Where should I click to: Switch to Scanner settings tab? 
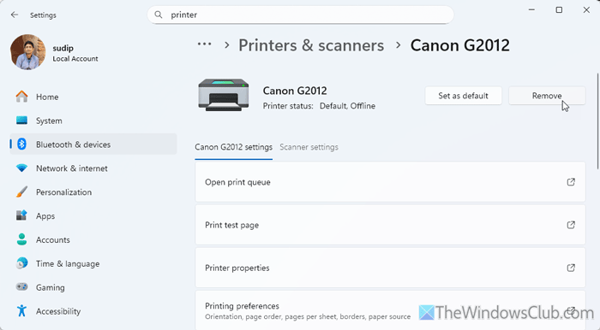click(309, 147)
